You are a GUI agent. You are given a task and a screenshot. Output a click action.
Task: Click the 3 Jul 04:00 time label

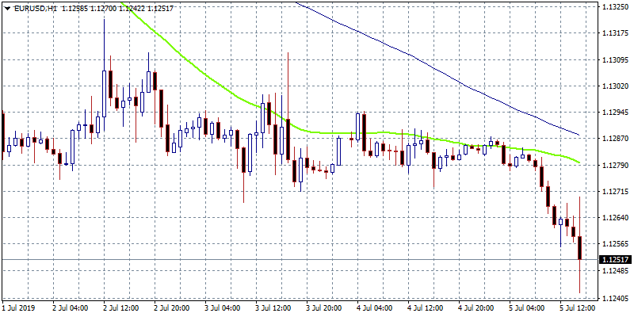pos(222,308)
